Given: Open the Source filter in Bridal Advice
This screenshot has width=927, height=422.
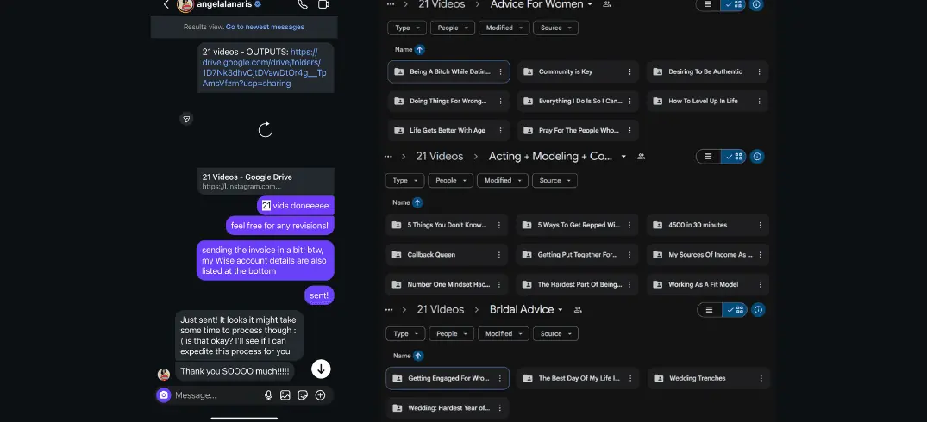Looking at the screenshot, I should (555, 334).
